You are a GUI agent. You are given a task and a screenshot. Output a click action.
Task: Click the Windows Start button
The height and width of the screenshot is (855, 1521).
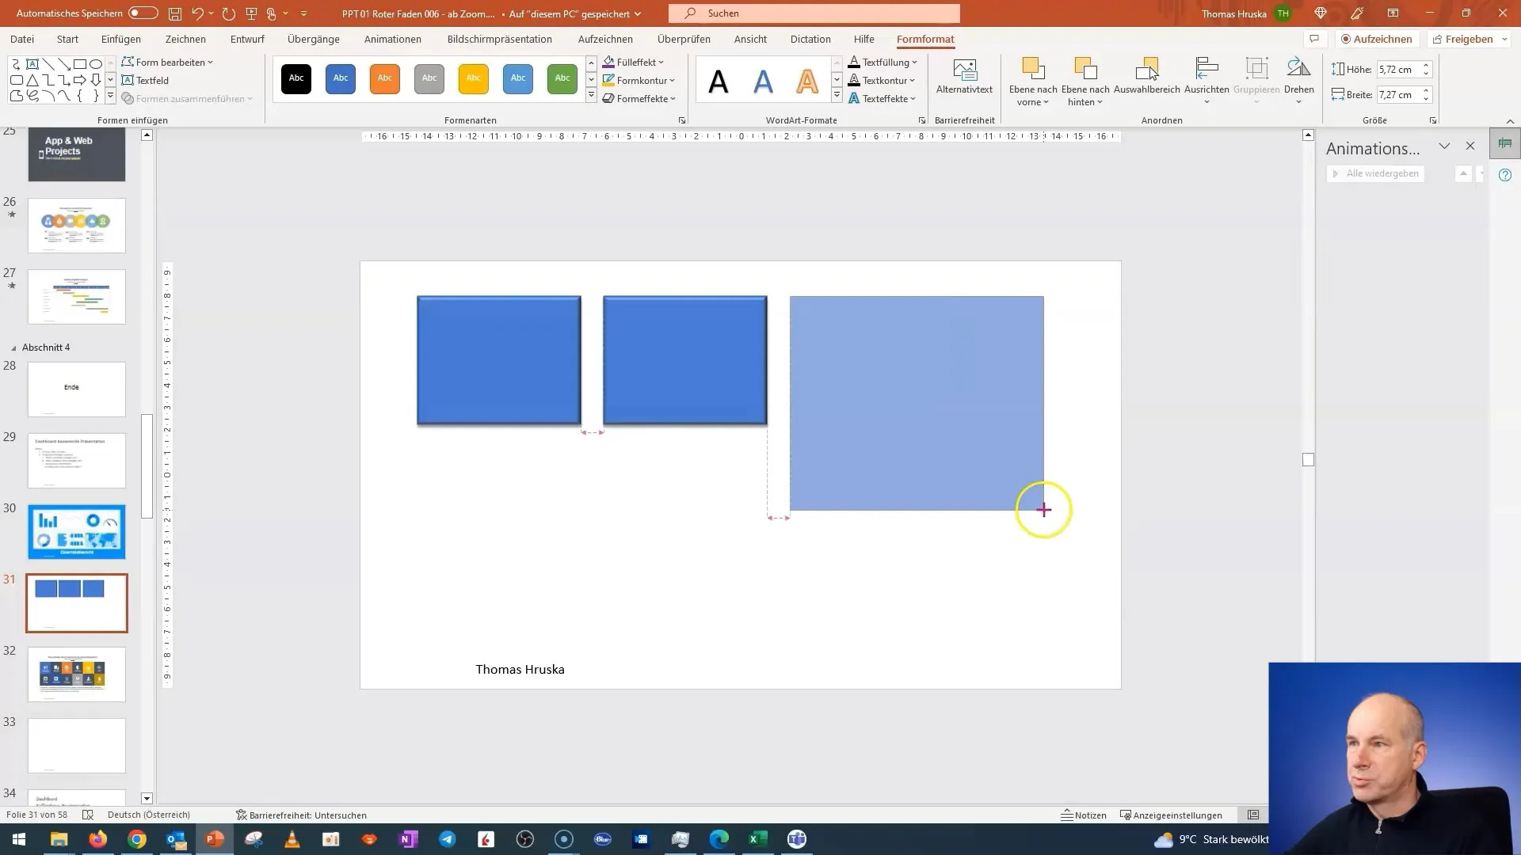[19, 839]
